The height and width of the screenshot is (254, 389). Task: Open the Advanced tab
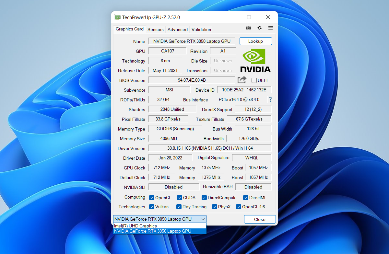(x=178, y=29)
